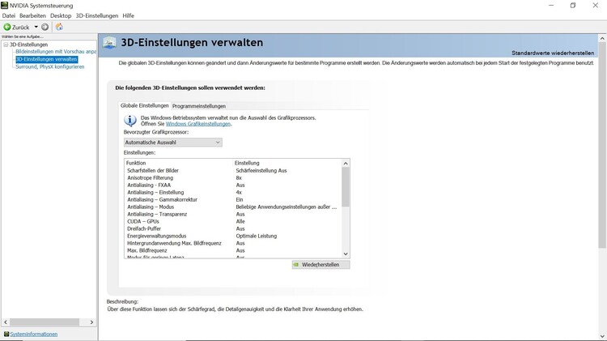
Task: Click the settings list scrollbar thumb
Action: click(346, 187)
